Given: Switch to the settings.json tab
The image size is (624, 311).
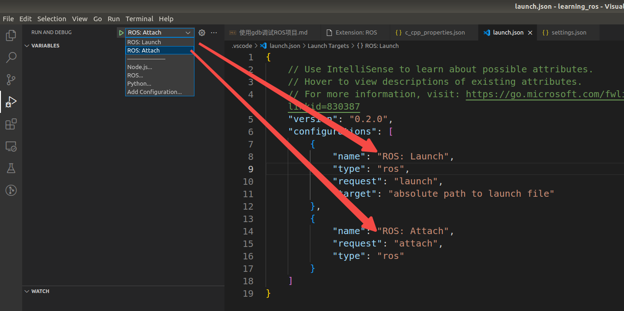Looking at the screenshot, I should tap(569, 33).
